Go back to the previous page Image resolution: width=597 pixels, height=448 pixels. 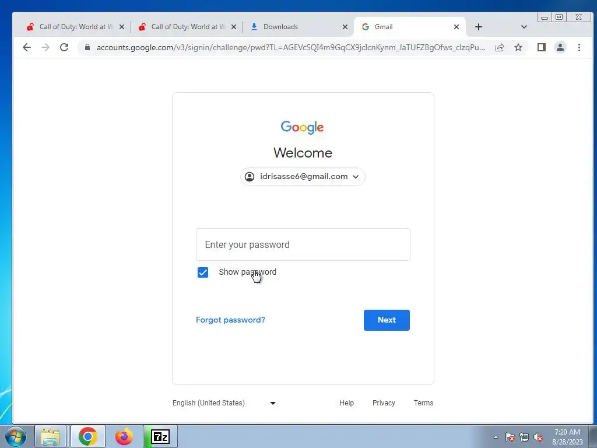[x=27, y=47]
